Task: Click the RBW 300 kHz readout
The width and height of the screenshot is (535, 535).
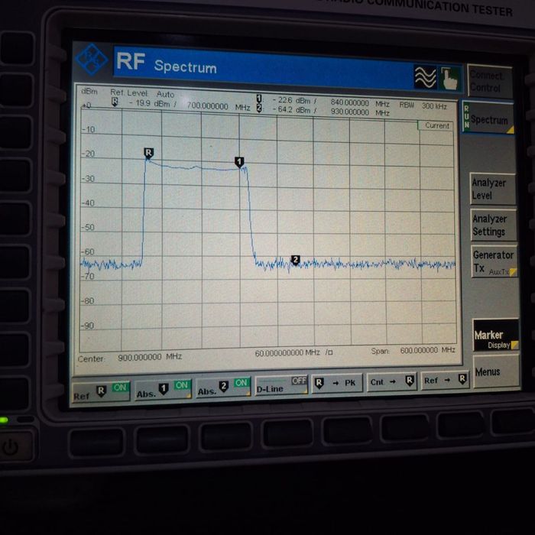Action: (x=423, y=105)
